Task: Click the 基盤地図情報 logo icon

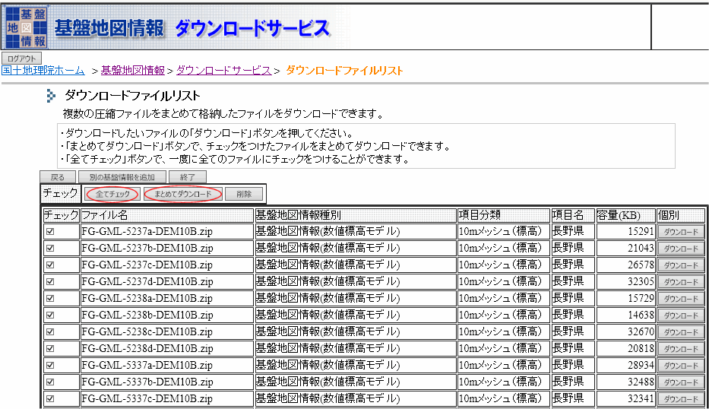Action: pyautogui.click(x=25, y=27)
